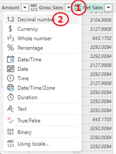116x154 pixels.
Task: Click the percent sign icon
Action: (10, 48)
